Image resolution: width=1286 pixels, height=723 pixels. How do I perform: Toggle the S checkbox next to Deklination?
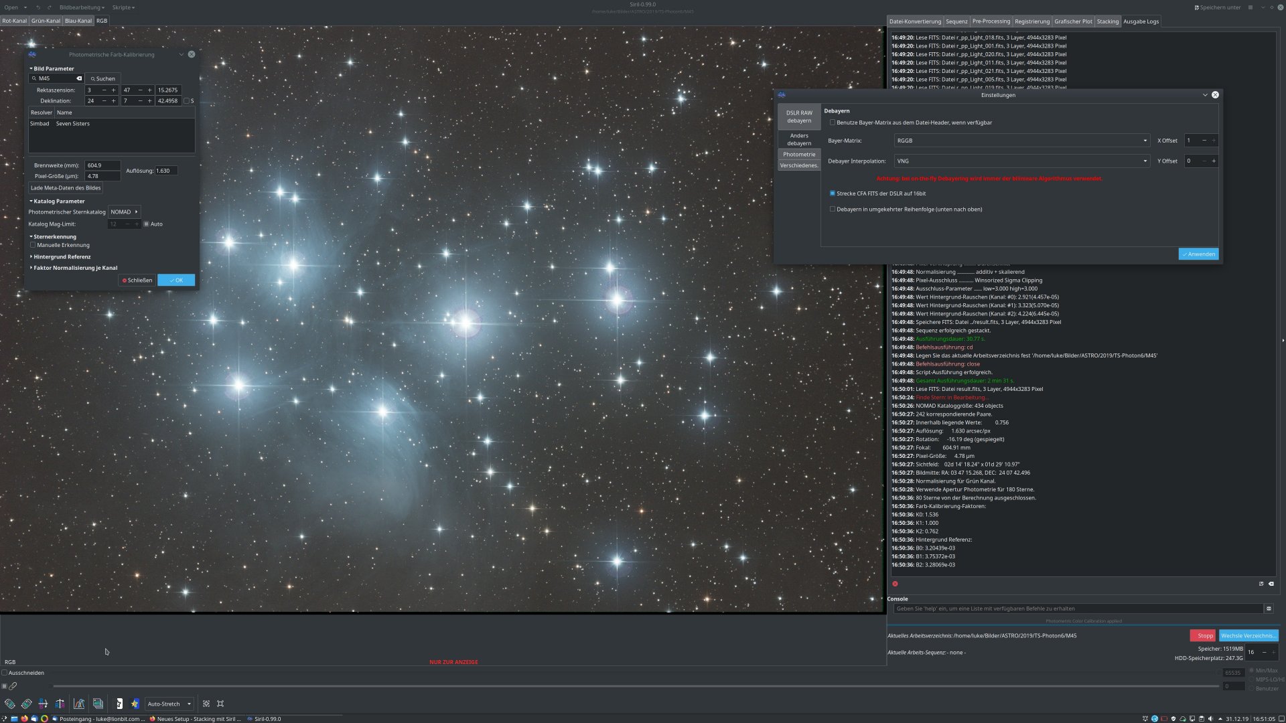(x=187, y=101)
